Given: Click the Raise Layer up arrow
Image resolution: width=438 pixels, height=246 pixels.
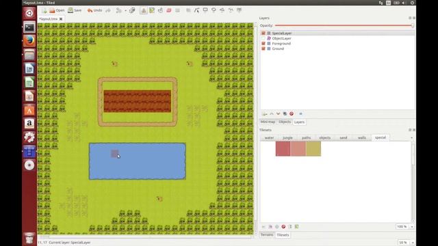Looking at the screenshot, I should [272, 114].
